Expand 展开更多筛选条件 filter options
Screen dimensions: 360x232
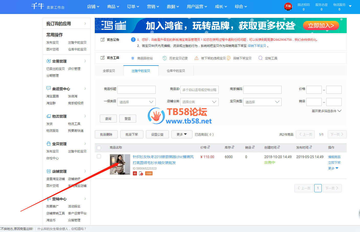point(326,111)
